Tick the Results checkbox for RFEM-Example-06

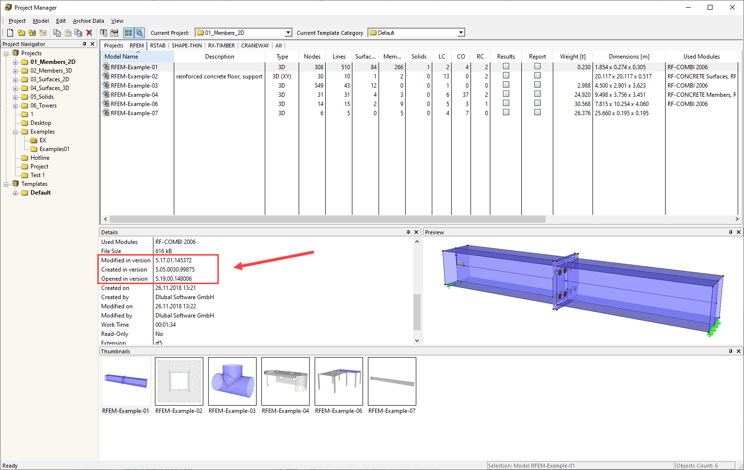[506, 103]
